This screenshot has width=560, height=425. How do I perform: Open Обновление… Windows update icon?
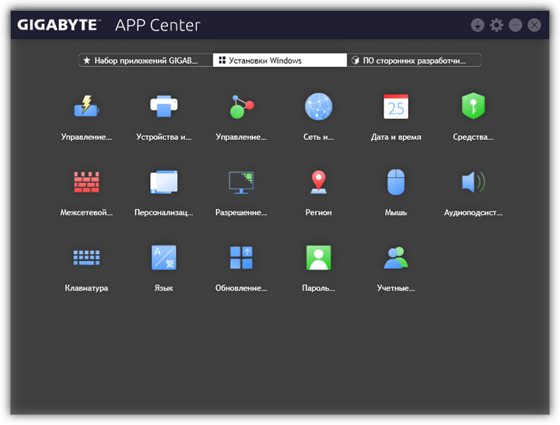pyautogui.click(x=241, y=257)
